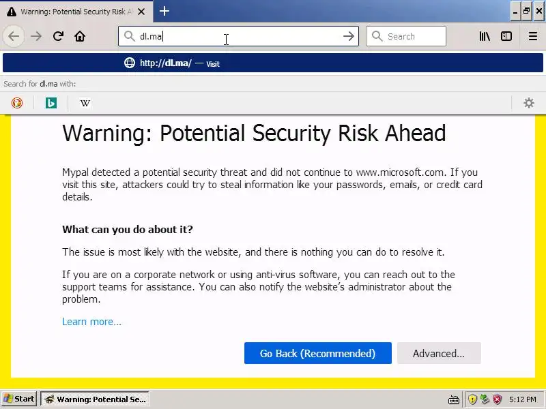Viewport: 546px width, 409px height.
Task: Search with Wikipedia engine icon
Action: (x=85, y=103)
